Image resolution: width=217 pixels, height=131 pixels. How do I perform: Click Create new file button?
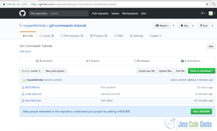(x=147, y=71)
